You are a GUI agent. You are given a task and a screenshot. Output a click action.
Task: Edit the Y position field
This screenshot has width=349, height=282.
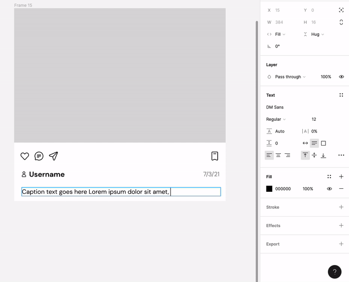(x=312, y=10)
